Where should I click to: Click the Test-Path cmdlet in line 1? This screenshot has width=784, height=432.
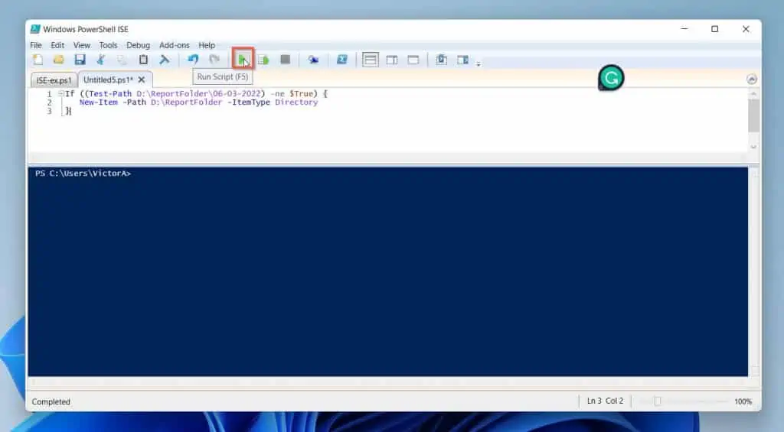tap(110, 93)
